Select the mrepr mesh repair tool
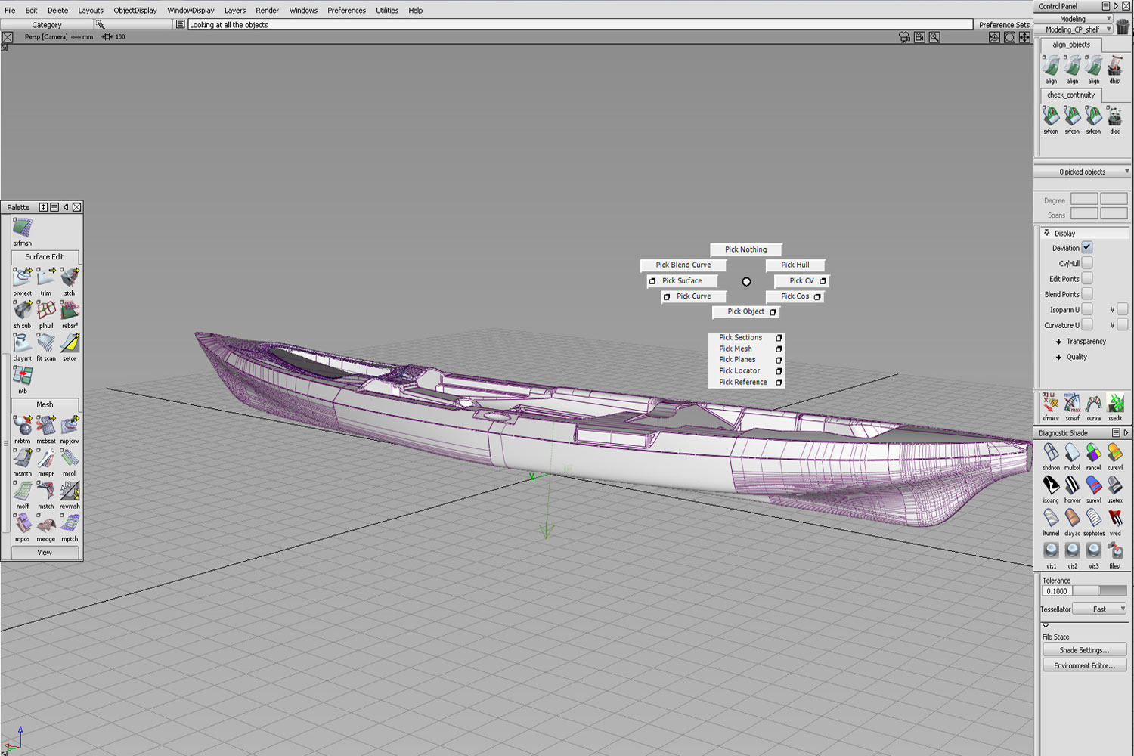 [46, 459]
